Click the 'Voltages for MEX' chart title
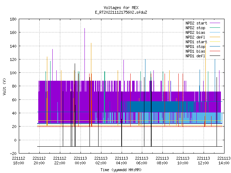 [x=121, y=8]
